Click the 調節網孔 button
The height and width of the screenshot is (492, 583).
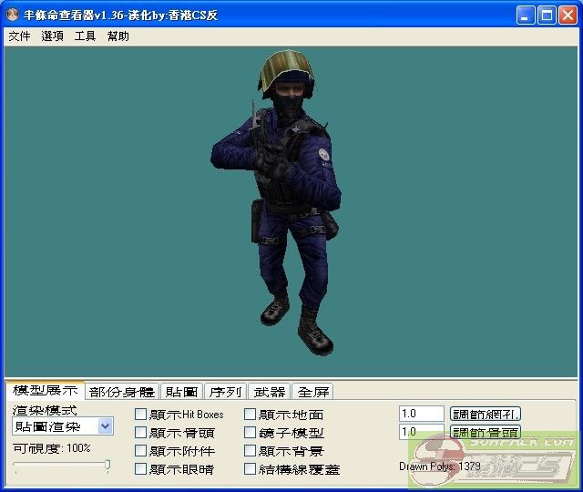pos(486,415)
